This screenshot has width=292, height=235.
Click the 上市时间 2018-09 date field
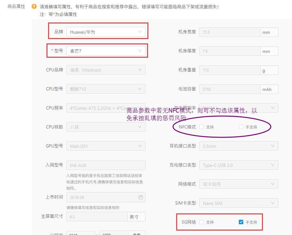106,197
